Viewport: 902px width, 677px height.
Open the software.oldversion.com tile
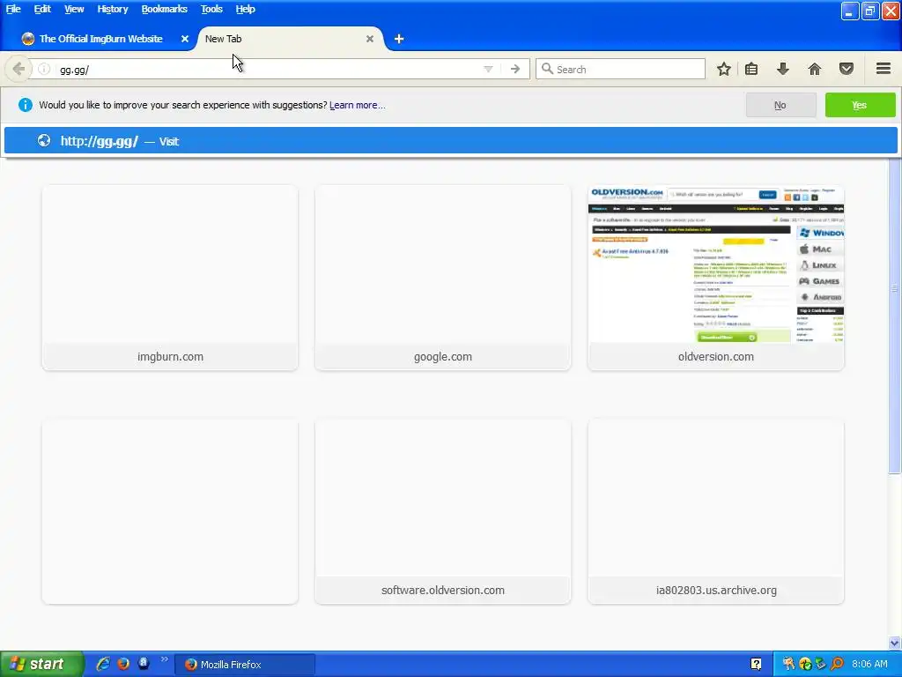pos(443,511)
